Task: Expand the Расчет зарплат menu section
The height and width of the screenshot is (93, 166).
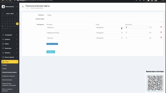Action: 17,57
